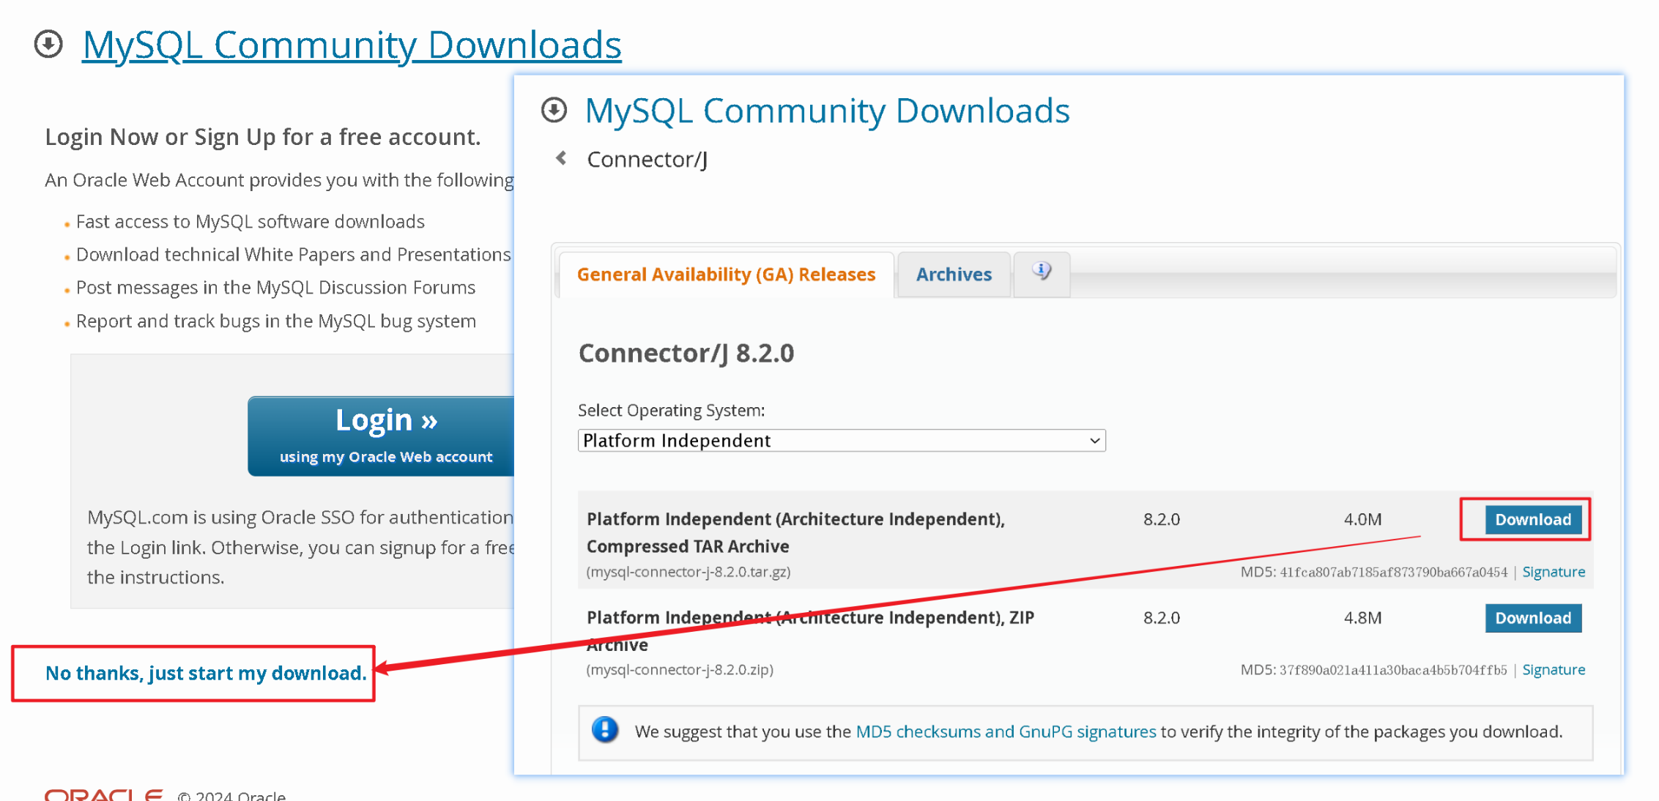Click back chevron beside Connector/J

pyautogui.click(x=562, y=158)
